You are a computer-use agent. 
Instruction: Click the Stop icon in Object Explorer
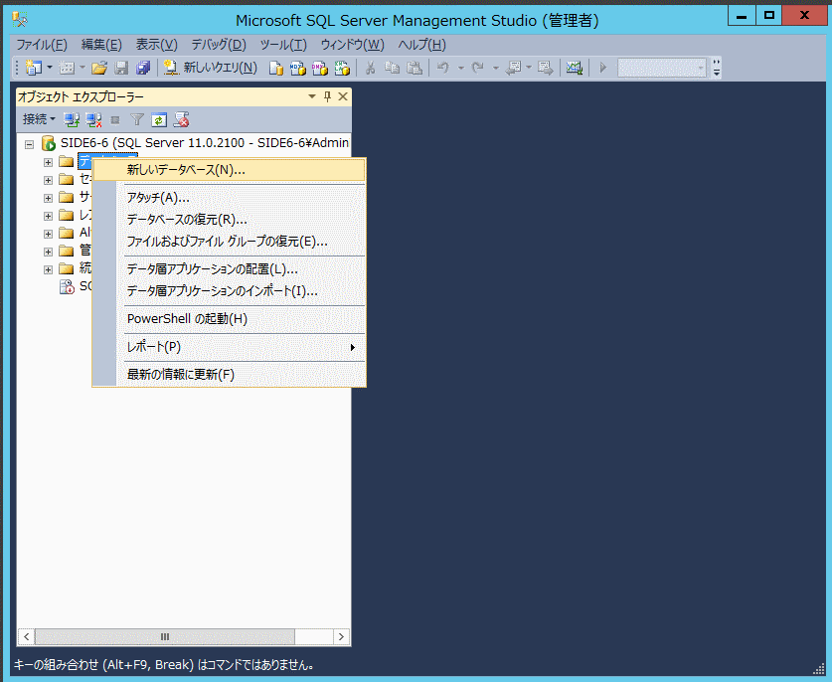(x=115, y=120)
